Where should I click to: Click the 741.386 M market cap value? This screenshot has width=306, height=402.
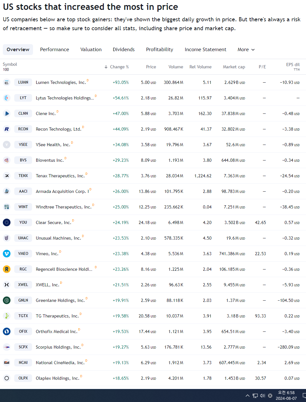(232, 254)
